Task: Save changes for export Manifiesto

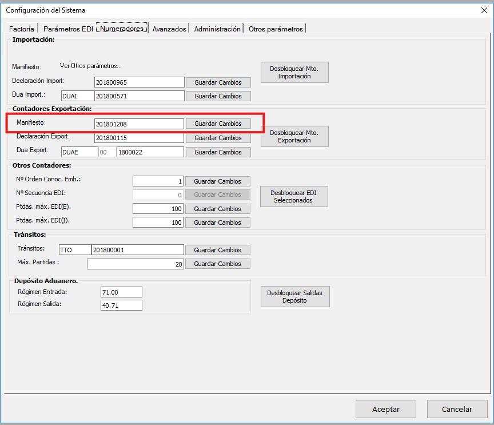Action: 218,124
